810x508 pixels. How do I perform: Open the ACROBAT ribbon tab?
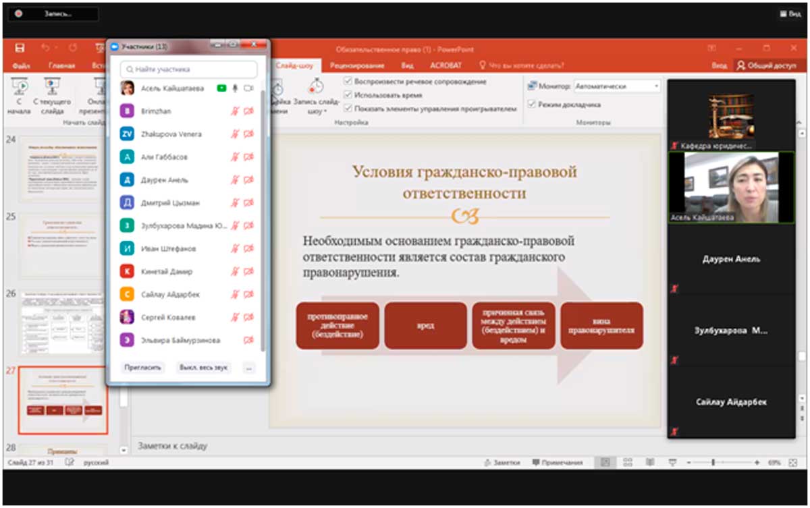tap(445, 65)
